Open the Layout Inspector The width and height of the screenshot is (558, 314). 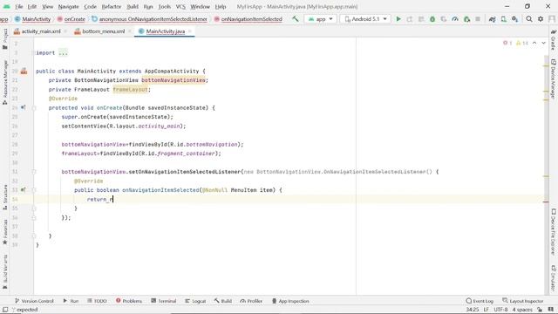point(523,301)
